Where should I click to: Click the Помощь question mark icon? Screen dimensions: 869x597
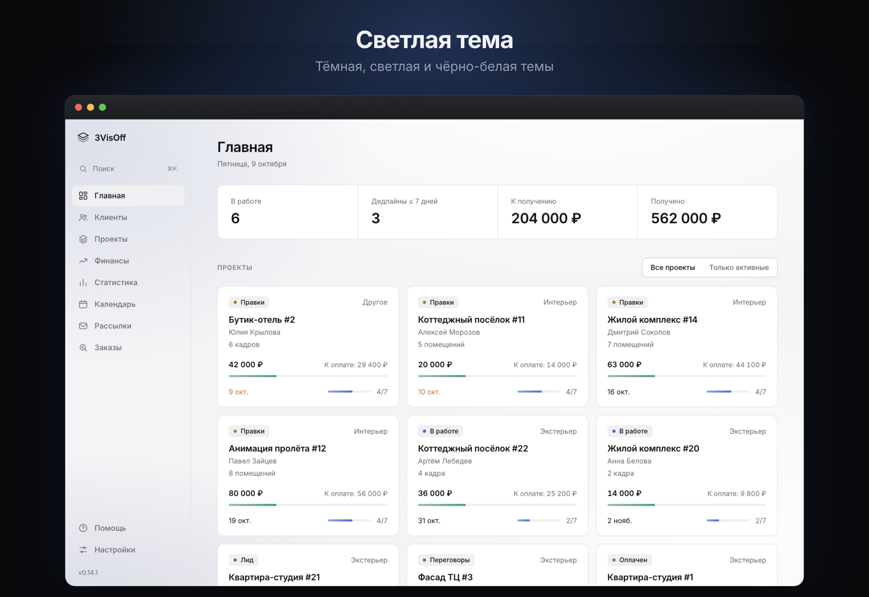(83, 528)
